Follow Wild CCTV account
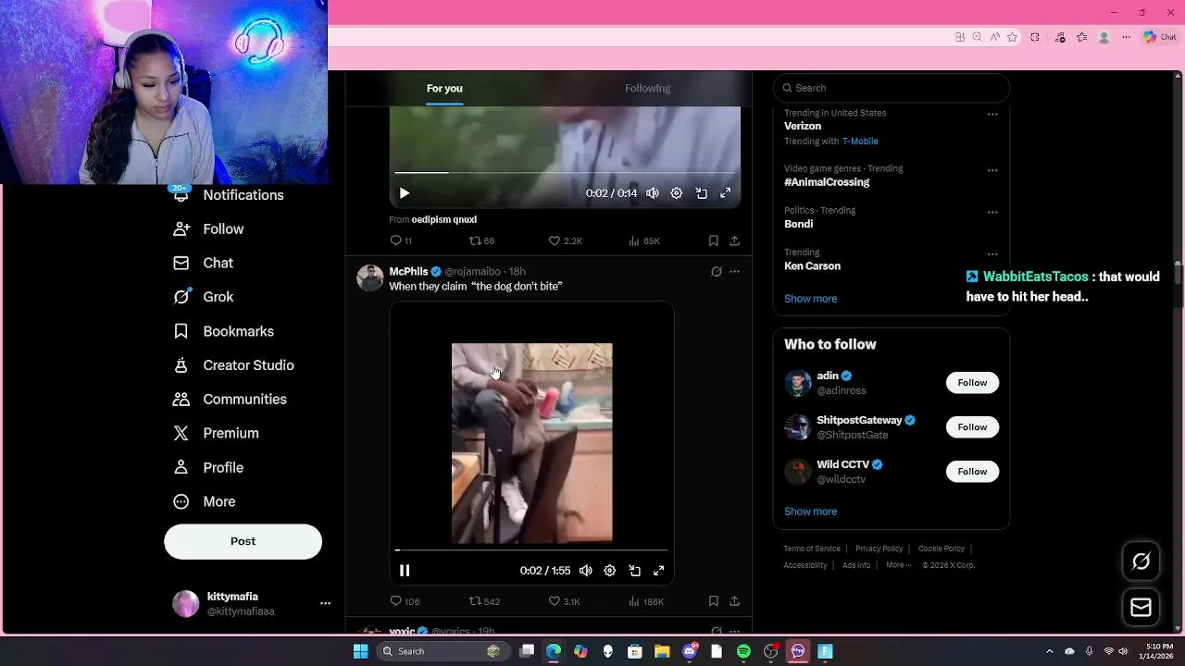Image resolution: width=1185 pixels, height=666 pixels. [x=972, y=472]
